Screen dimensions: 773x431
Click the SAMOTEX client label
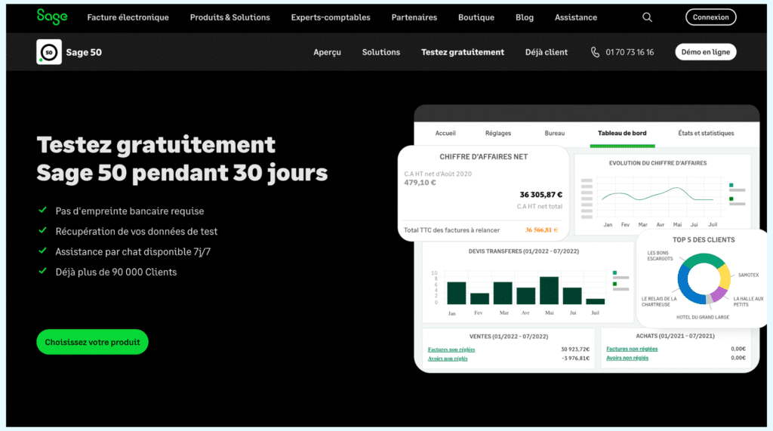pyautogui.click(x=748, y=276)
